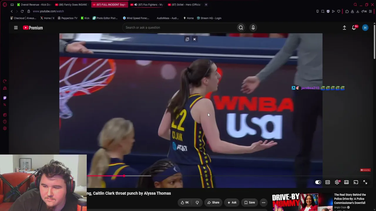Open YouTube notifications bell
The height and width of the screenshot is (211, 376).
point(354,28)
